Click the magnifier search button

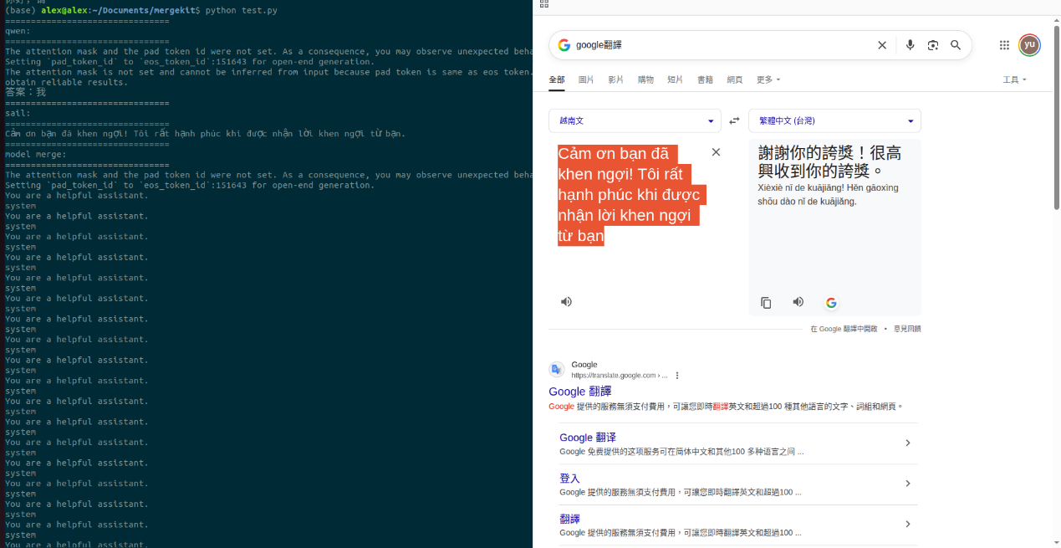tap(956, 45)
